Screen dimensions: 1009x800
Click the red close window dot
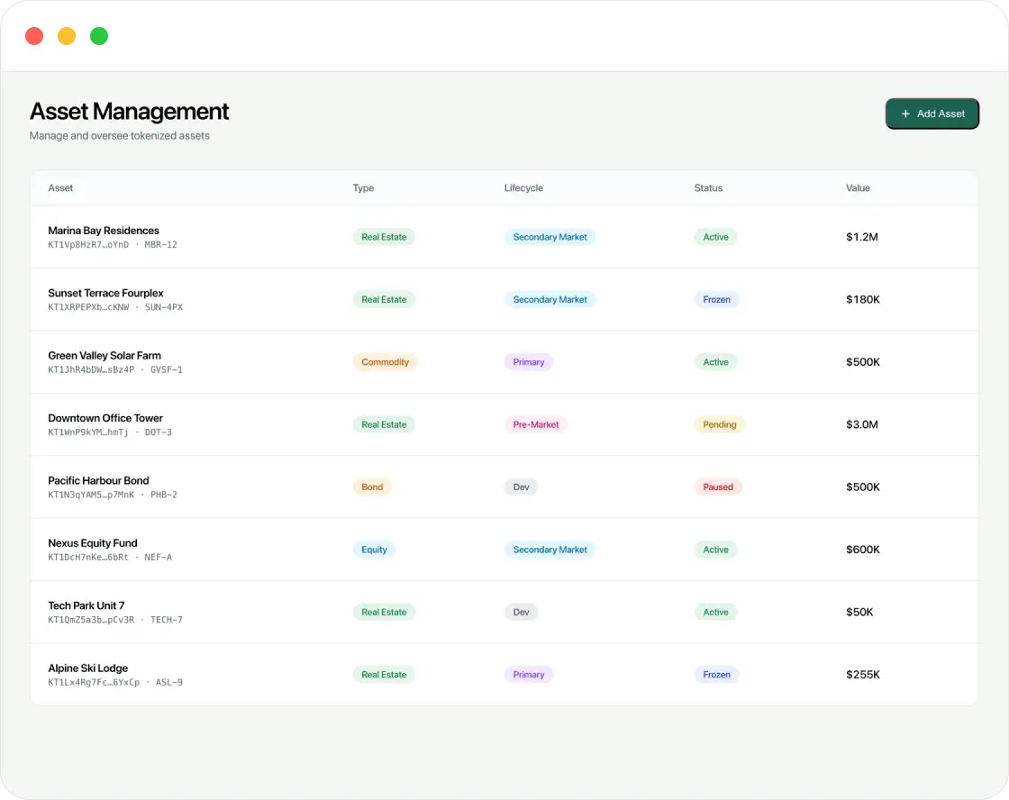(x=34, y=36)
